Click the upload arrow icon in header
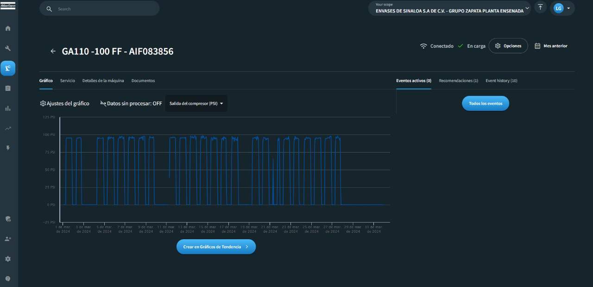Viewport: 593px width, 287px height. point(540,7)
